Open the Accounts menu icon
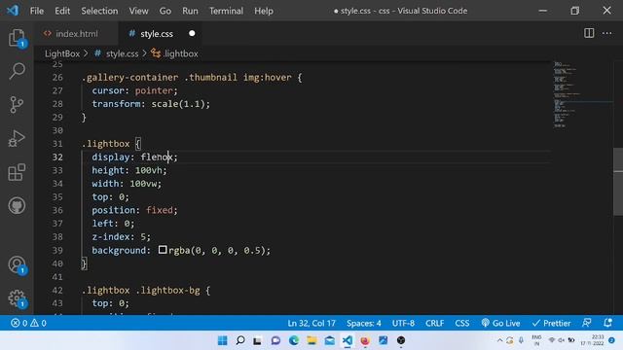This screenshot has width=623, height=350. point(17,265)
